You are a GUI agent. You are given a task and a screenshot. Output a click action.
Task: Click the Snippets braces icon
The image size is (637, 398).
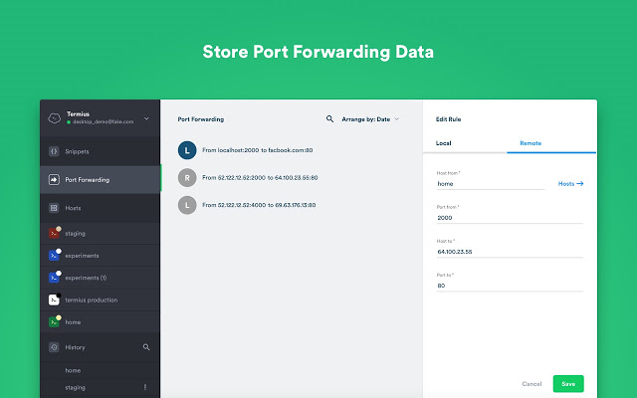(x=54, y=151)
